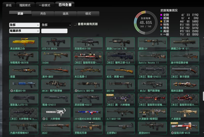Select 白朗寧M2 machine gun
The image size is (204, 137).
click(x=120, y=128)
